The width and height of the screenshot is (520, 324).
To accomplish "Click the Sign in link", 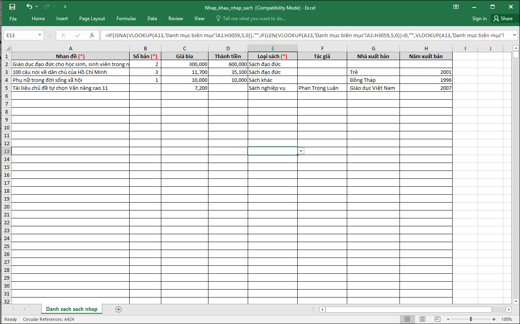I will click(479, 19).
